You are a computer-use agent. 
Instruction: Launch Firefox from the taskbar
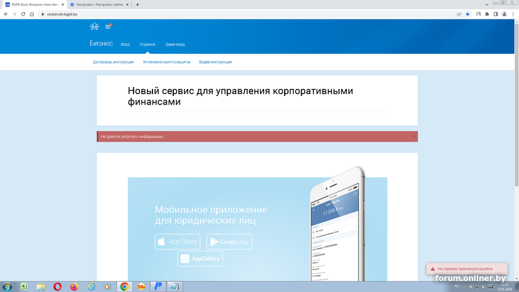pos(74,286)
